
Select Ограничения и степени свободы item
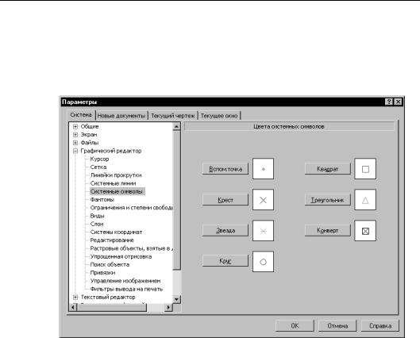(x=131, y=208)
